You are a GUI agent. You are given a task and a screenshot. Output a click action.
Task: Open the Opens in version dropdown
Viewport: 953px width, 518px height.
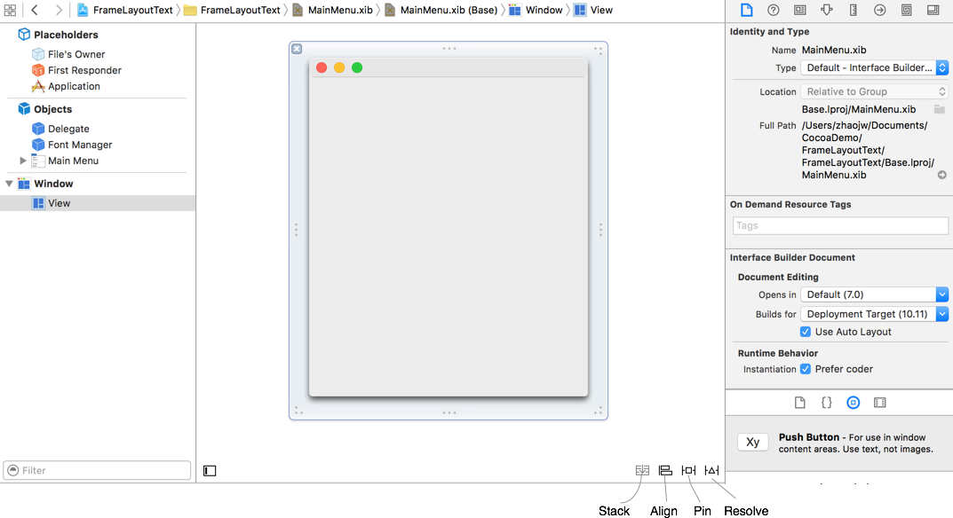[941, 294]
